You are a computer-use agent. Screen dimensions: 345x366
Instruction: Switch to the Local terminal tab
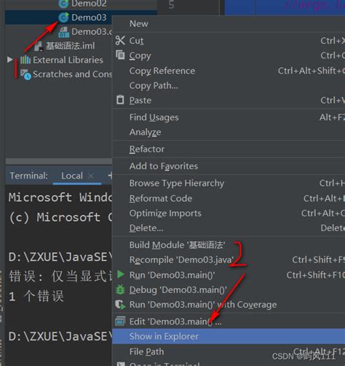point(72,176)
